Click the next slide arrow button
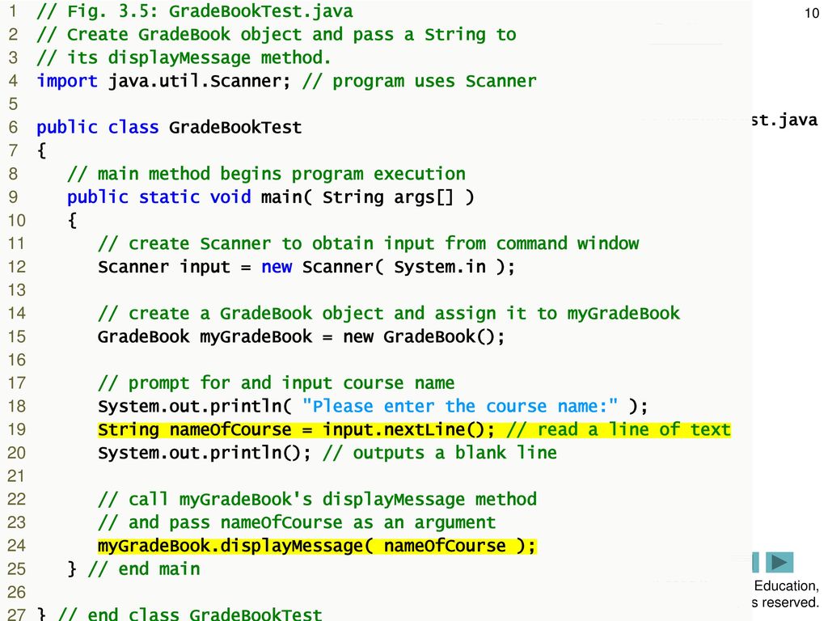The image size is (828, 621). coord(779,562)
